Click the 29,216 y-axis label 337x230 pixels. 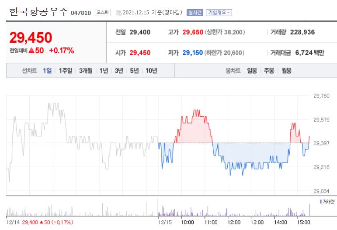pos(321,167)
